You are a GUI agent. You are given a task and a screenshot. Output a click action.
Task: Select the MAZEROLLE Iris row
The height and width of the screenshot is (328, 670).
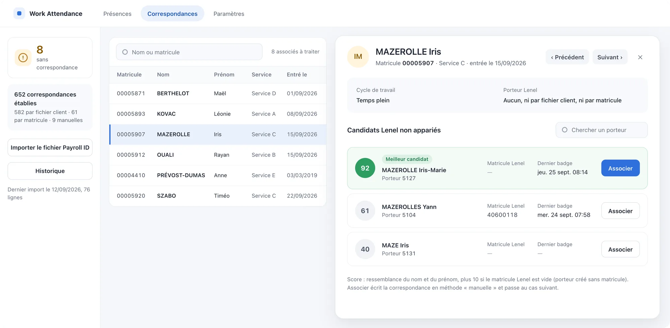(x=218, y=134)
